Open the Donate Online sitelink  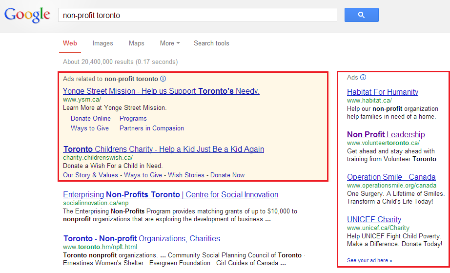coord(91,118)
